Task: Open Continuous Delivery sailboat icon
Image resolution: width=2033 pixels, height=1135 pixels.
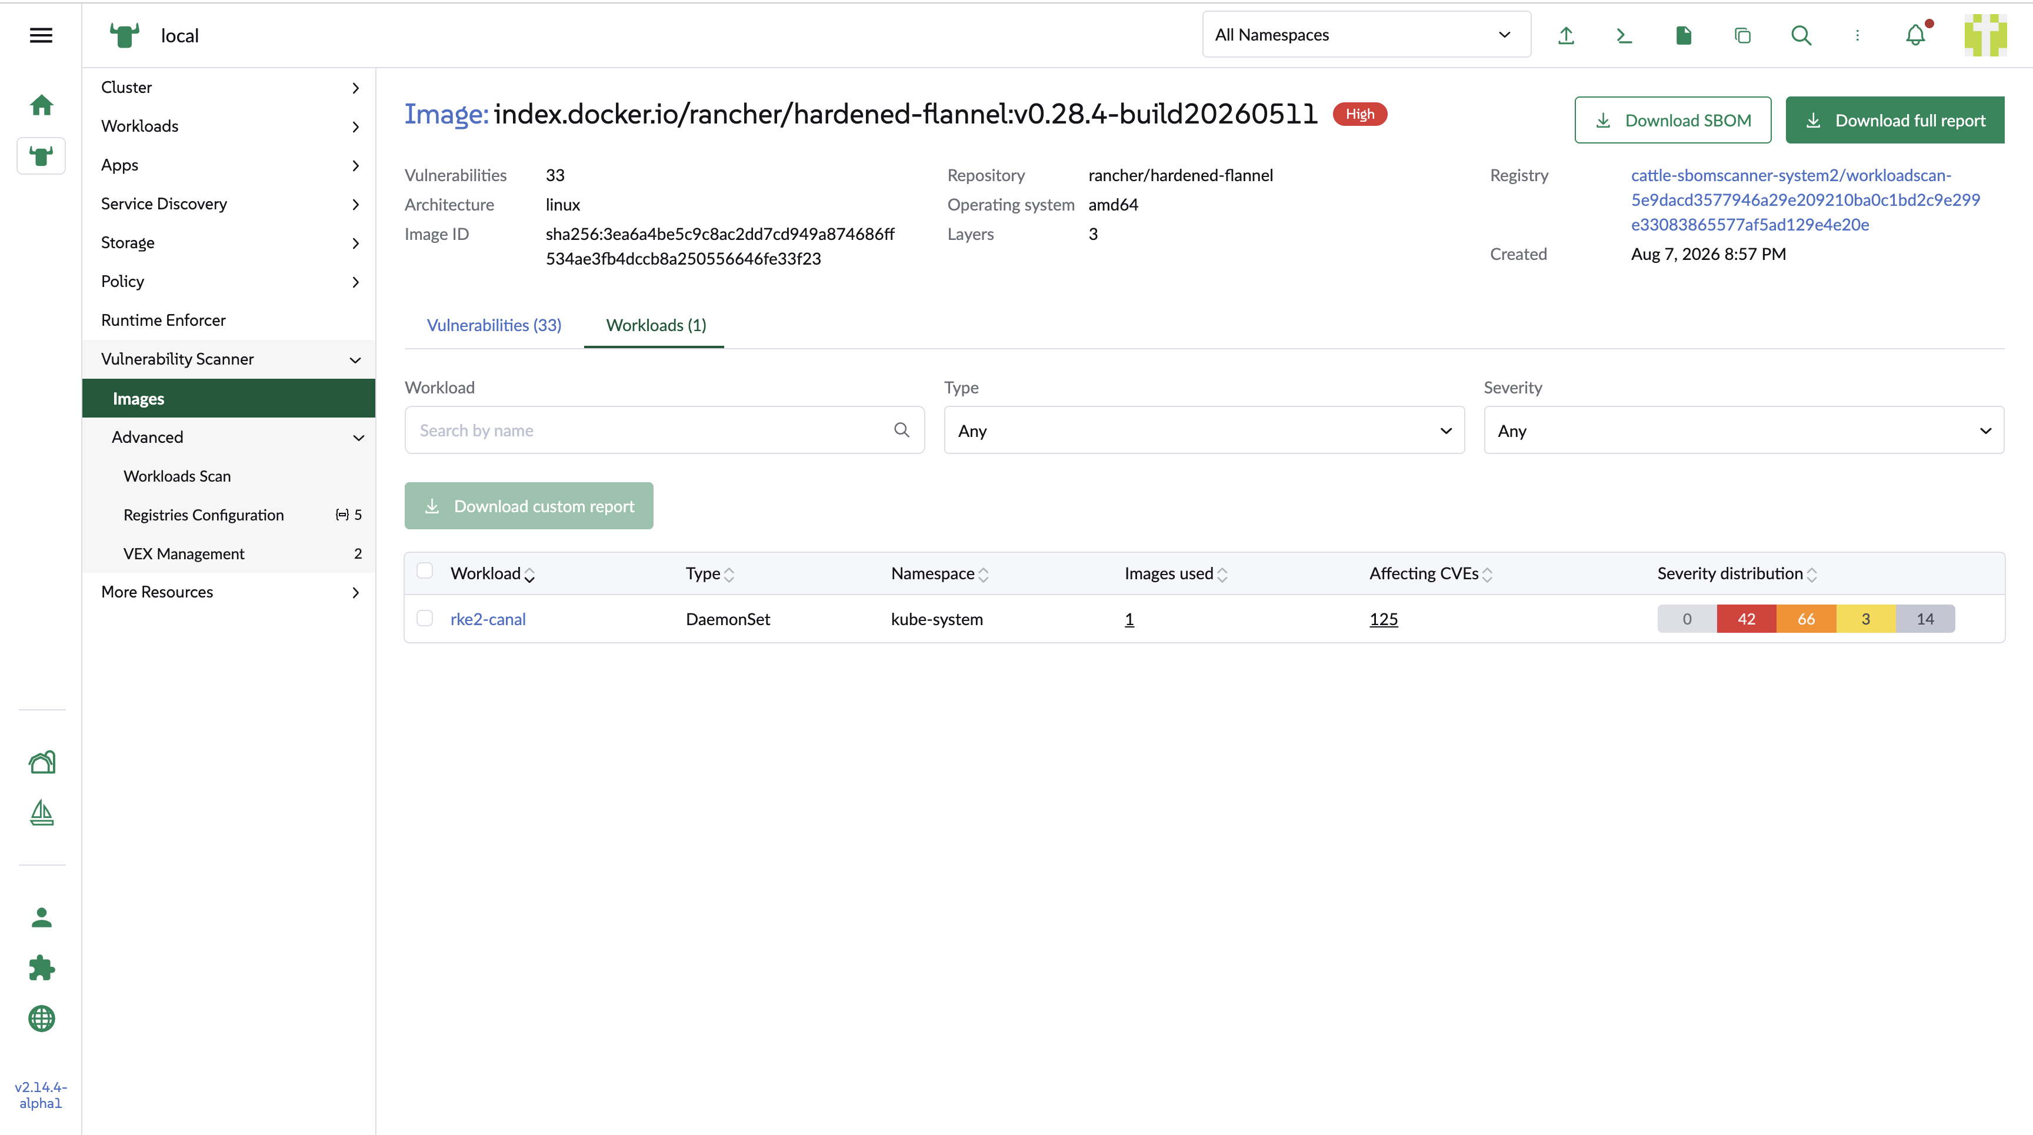Action: (x=41, y=812)
